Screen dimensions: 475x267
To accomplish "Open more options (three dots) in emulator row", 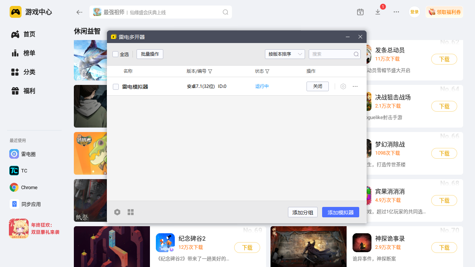I will coord(355,86).
